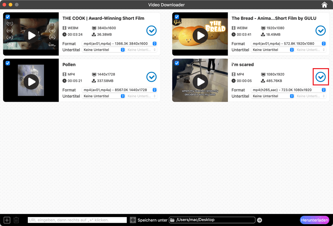Focus the URL eingeben input field
The height and width of the screenshot is (226, 333).
[x=77, y=220]
